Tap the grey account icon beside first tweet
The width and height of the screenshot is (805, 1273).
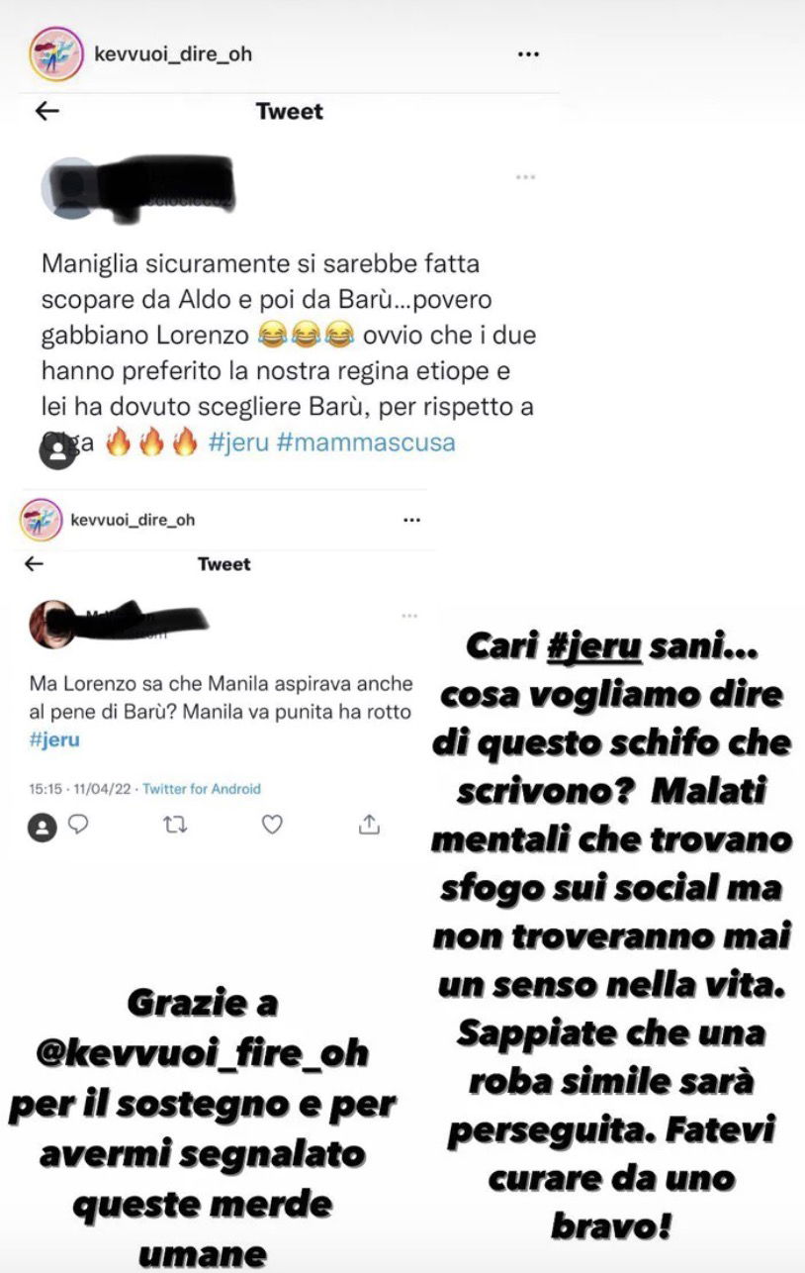pyautogui.click(x=57, y=451)
